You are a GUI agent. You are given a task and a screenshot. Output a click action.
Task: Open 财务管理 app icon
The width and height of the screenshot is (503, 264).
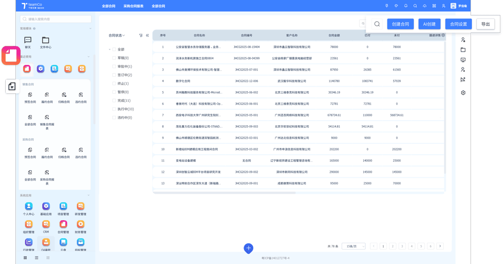(80, 224)
